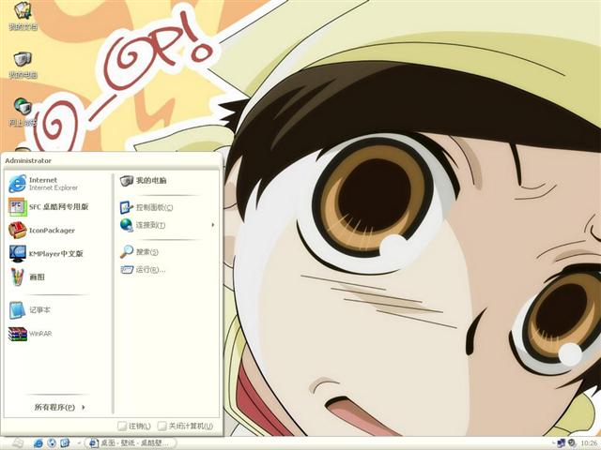Viewport: 601px width, 450px height.
Task: Click the media player quick launch icon
Action: point(52,443)
